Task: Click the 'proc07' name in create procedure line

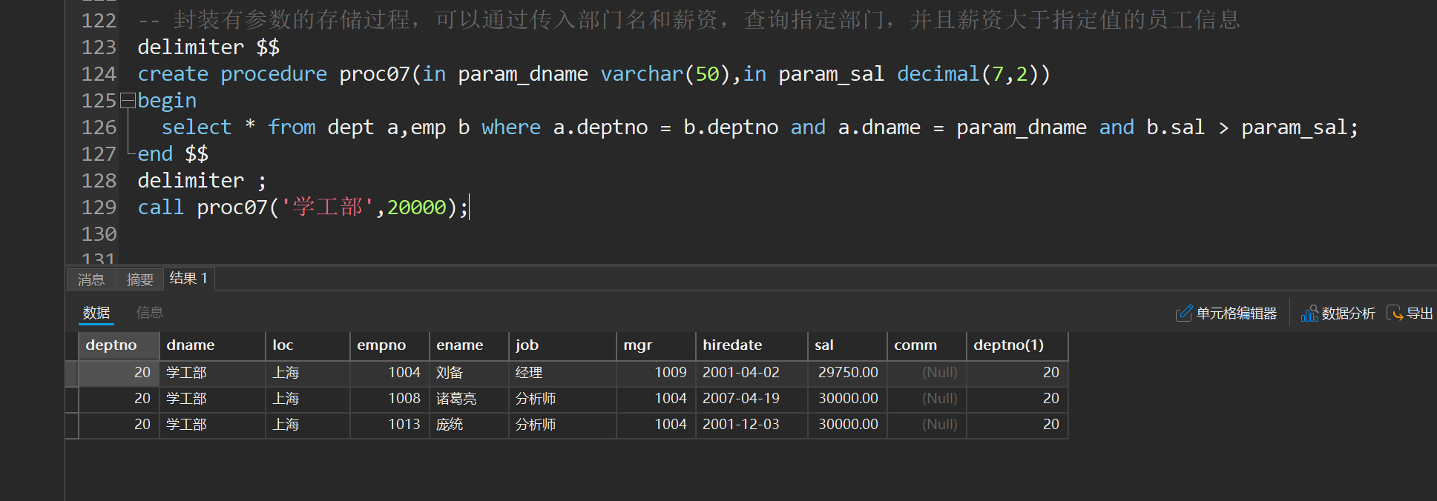Action: click(375, 74)
